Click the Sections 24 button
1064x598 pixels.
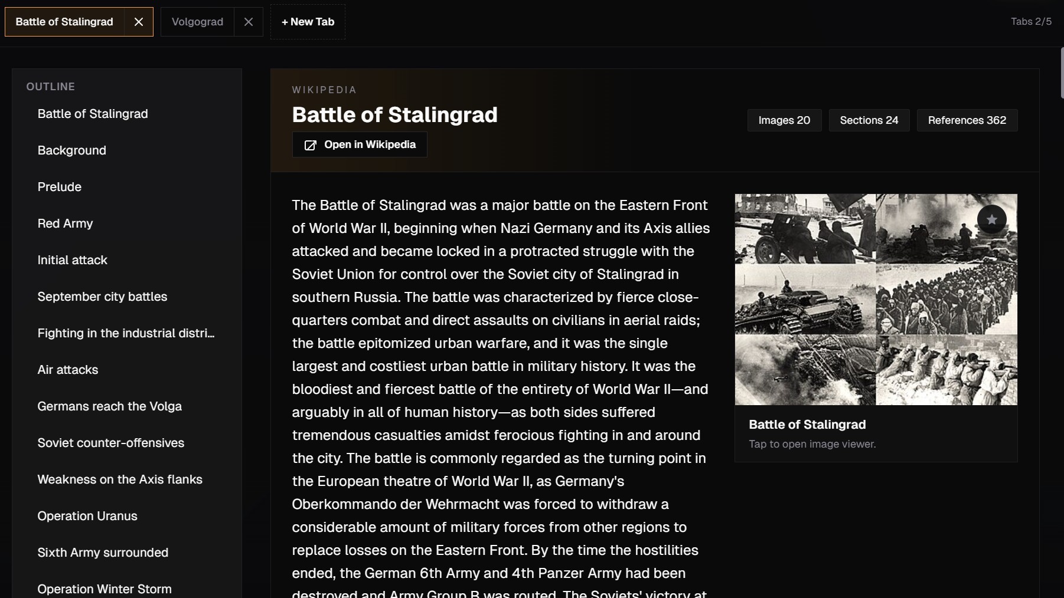[869, 120]
